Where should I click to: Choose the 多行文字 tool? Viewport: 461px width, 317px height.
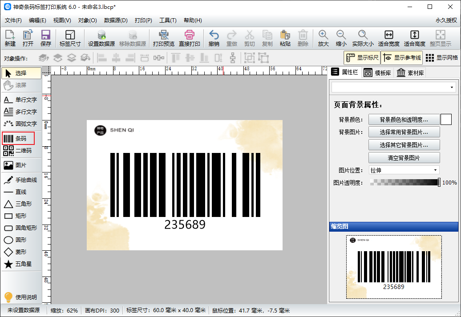pos(21,112)
